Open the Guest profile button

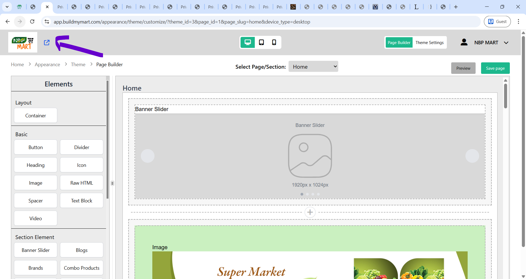coord(497,22)
